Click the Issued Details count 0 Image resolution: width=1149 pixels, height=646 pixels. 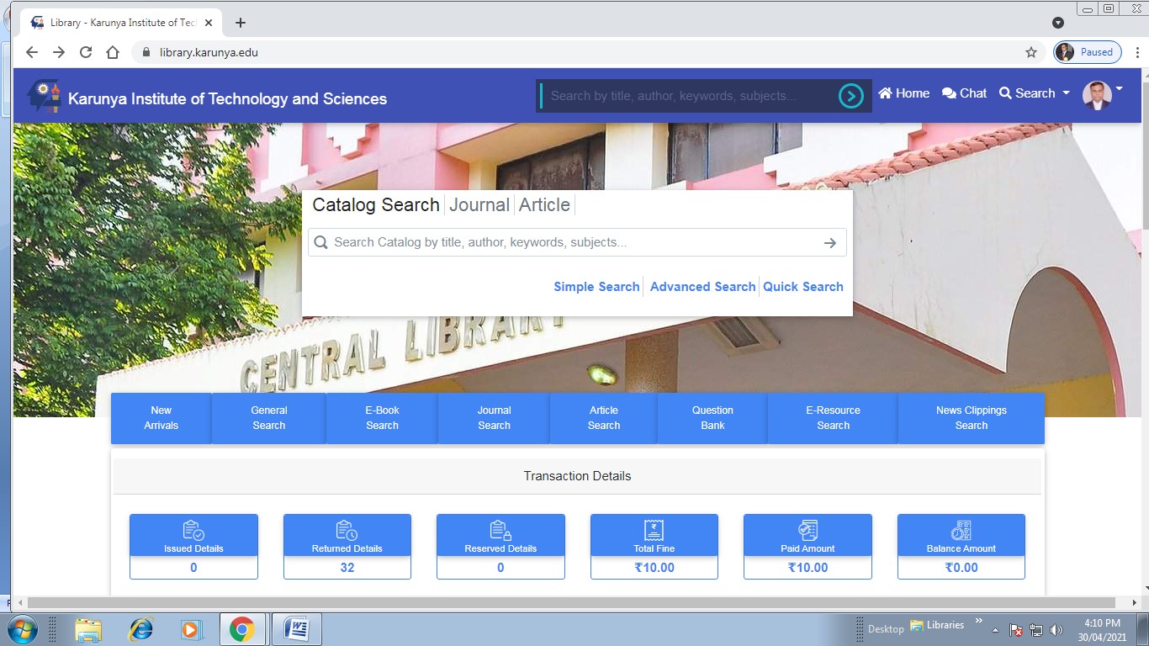click(193, 568)
